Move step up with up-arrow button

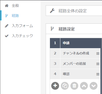coord(84,86)
